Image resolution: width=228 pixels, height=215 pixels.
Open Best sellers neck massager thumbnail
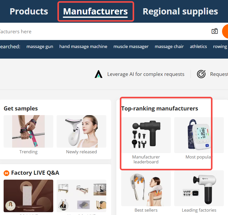[x=146, y=188]
